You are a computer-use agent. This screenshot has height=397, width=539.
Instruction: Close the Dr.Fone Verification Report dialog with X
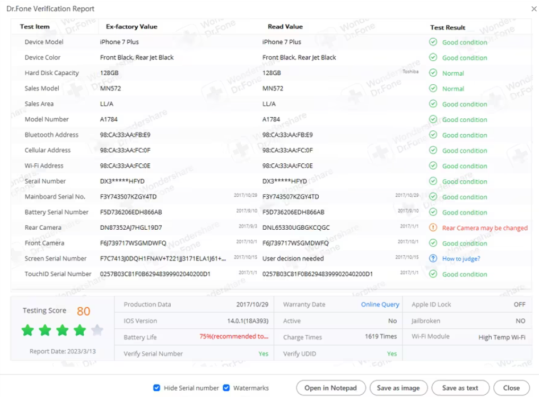(x=533, y=9)
